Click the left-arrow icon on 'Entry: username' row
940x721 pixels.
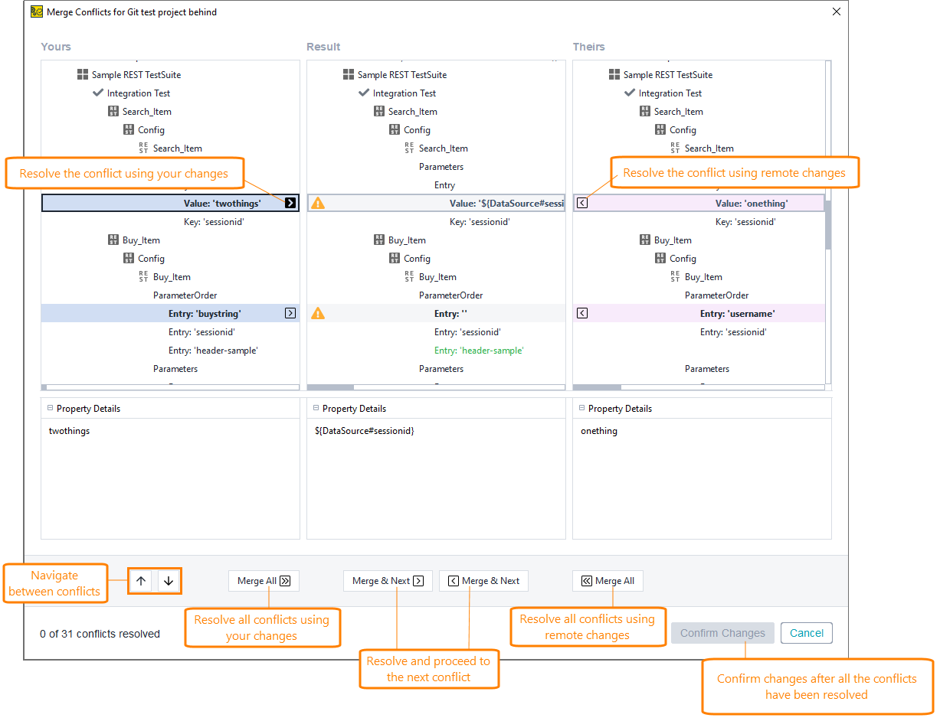pyautogui.click(x=581, y=313)
